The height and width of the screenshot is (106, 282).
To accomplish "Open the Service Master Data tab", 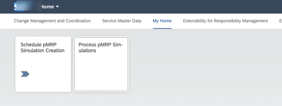I will tap(122, 21).
